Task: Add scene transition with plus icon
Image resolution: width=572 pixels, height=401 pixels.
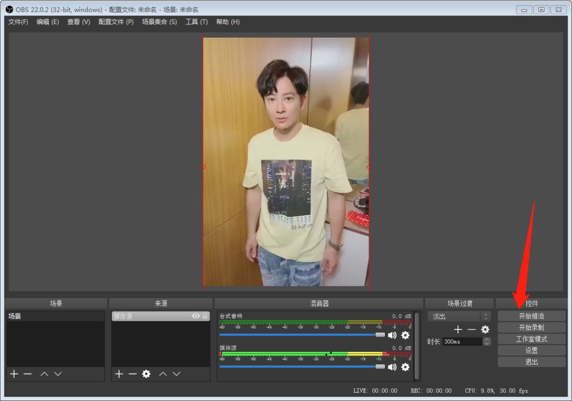Action: 458,329
